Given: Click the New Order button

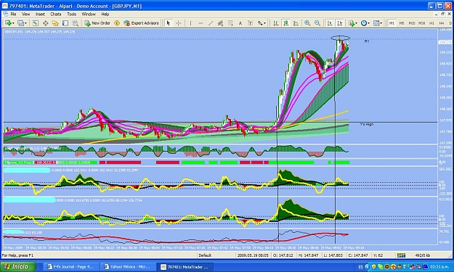Looking at the screenshot, I should point(97,23).
